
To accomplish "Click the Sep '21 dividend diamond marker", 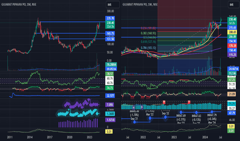I will pyautogui.click(x=134, y=122).
